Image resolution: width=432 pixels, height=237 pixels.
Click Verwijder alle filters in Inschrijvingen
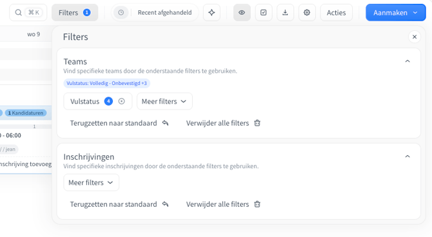(x=223, y=204)
